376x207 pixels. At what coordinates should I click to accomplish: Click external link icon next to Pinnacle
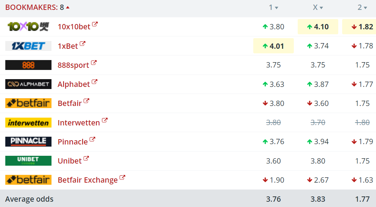click(x=92, y=140)
